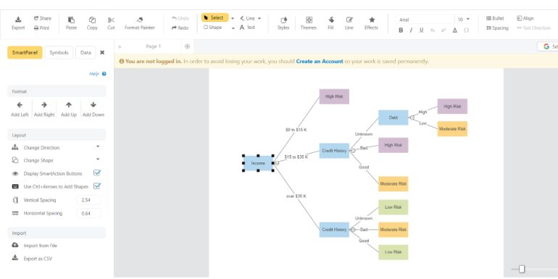Switch to the Data tab
Screen dimensions: 558x279
pos(86,52)
